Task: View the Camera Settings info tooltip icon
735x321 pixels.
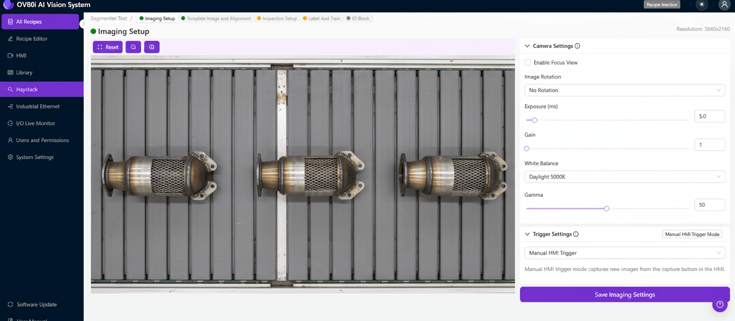Action: [578, 46]
